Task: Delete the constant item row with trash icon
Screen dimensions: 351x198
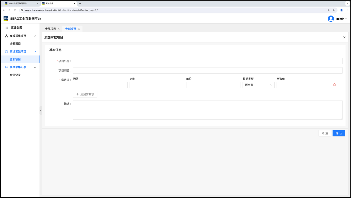Action: click(x=334, y=85)
